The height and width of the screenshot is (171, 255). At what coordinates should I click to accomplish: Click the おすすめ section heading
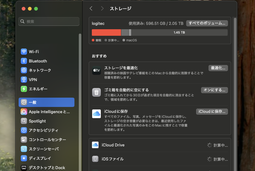99,56
